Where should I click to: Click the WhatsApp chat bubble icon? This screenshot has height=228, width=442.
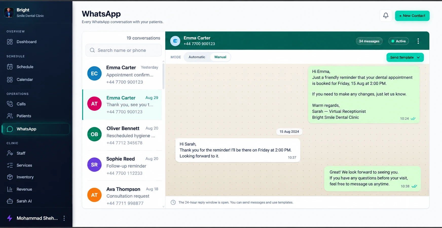tap(10, 129)
